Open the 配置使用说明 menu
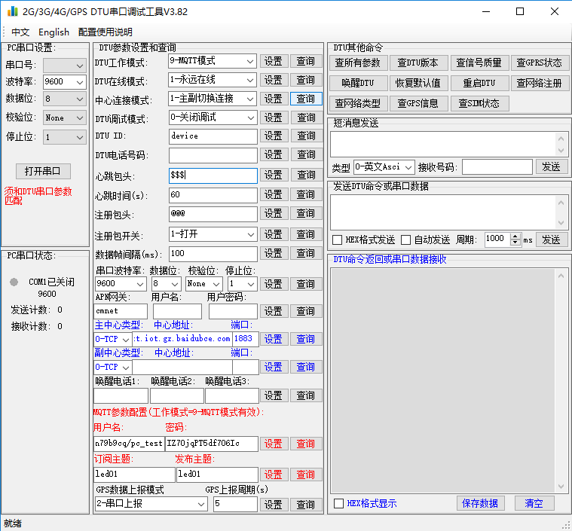This screenshot has height=531, width=572. tap(105, 32)
